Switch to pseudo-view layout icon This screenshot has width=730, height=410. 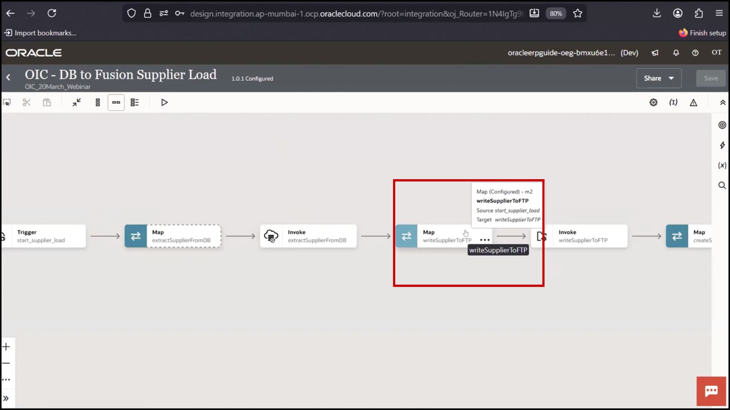pyautogui.click(x=135, y=102)
